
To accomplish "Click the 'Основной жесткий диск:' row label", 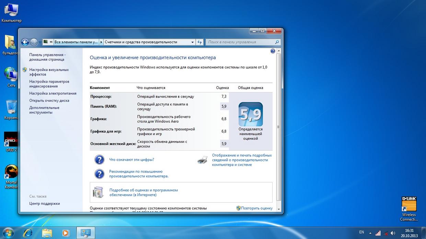I will point(113,144).
